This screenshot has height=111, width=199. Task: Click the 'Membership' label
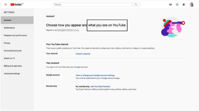tap(51, 86)
